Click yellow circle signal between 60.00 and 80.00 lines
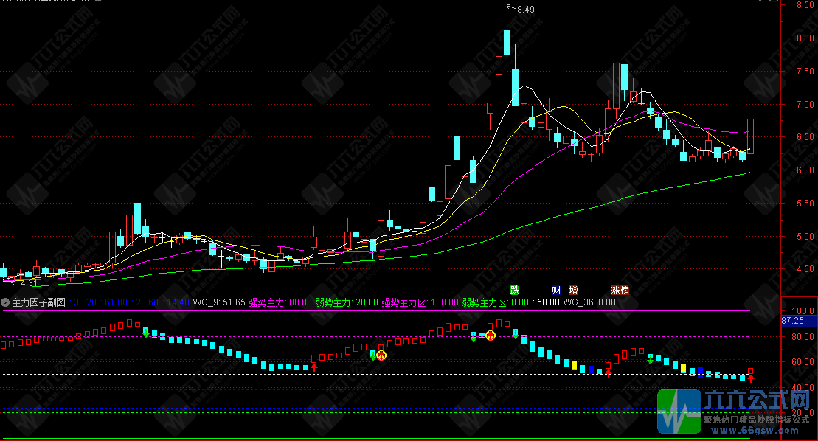This screenshot has height=441, width=818. pyautogui.click(x=381, y=355)
